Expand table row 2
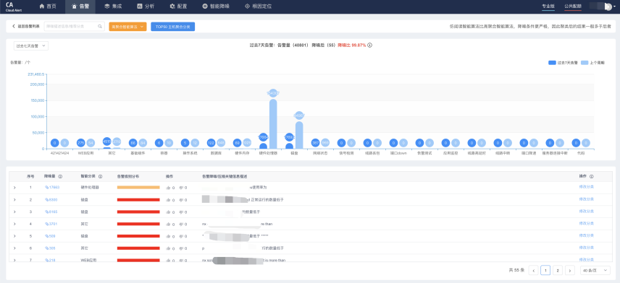 (x=14, y=200)
